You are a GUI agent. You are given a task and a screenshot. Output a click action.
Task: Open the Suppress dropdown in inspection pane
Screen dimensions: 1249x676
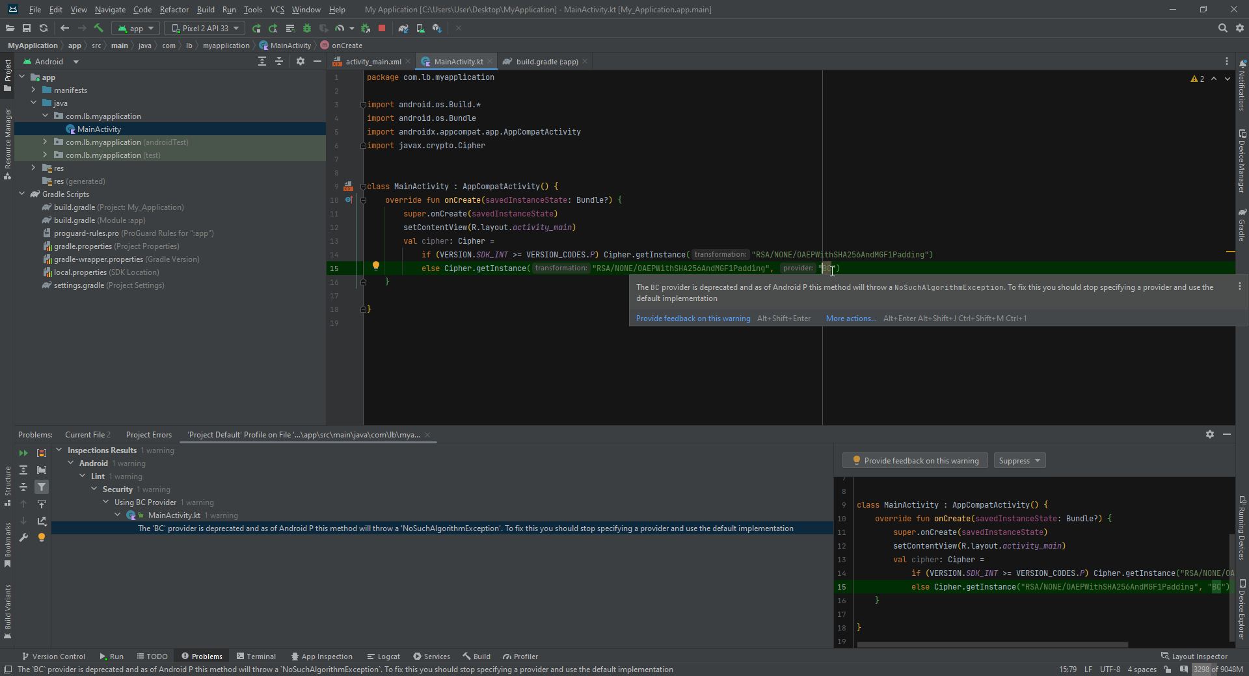coord(1019,461)
